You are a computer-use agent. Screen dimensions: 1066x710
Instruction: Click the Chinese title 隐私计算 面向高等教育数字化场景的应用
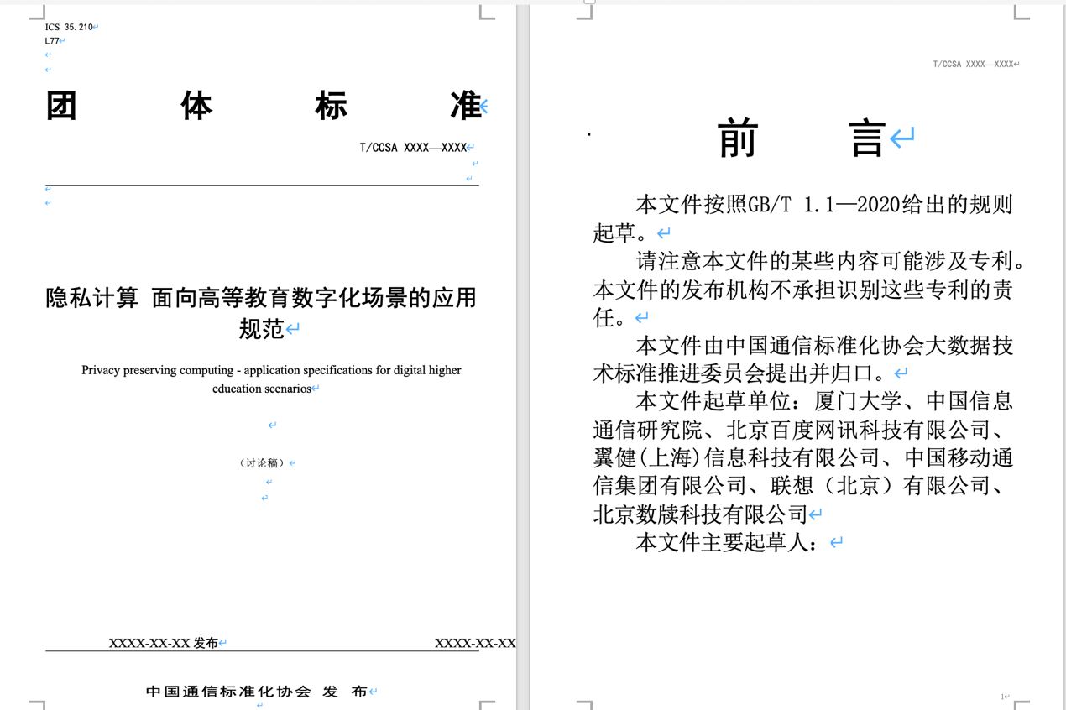pos(261,298)
